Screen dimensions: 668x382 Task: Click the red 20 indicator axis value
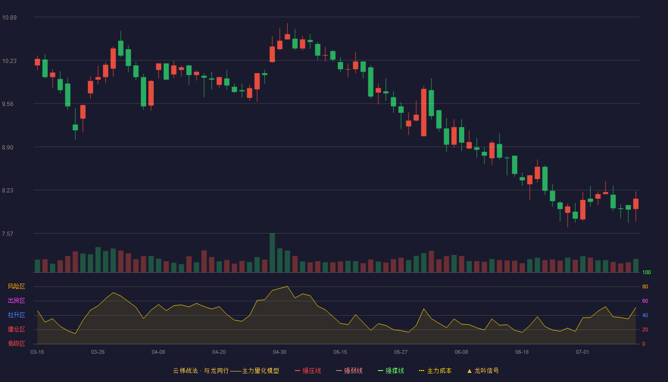click(x=645, y=330)
